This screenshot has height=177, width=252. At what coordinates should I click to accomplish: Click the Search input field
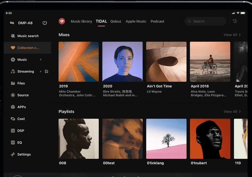pyautogui.click(x=206, y=21)
